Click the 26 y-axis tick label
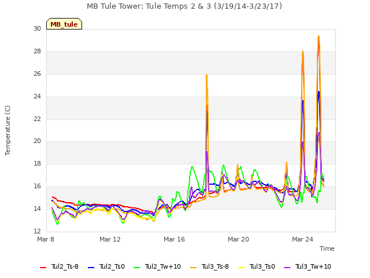The height and width of the screenshot is (278, 370). tap(37, 74)
